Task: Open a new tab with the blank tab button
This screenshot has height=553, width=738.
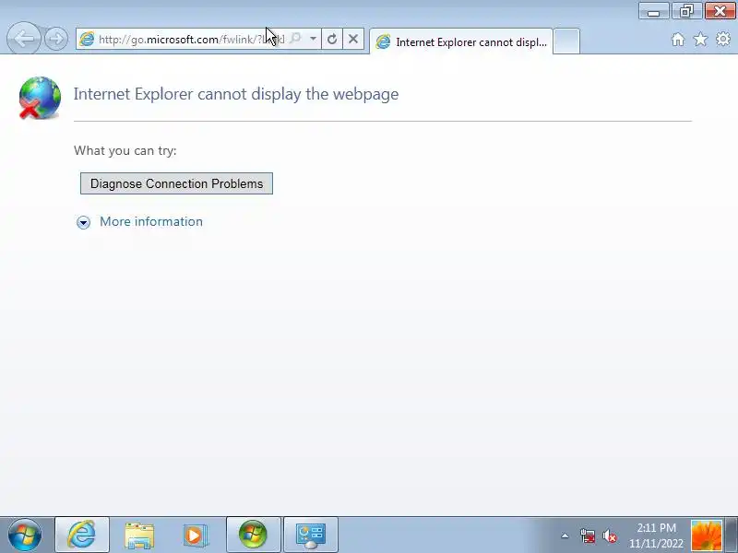Action: pyautogui.click(x=566, y=41)
